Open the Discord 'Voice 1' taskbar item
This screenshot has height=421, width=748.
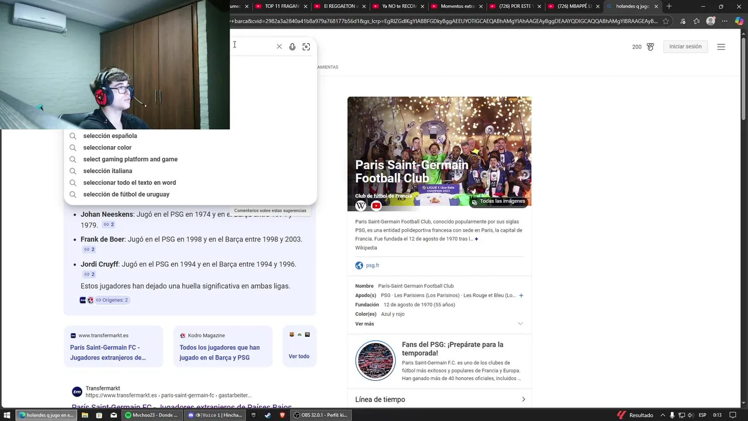215,415
